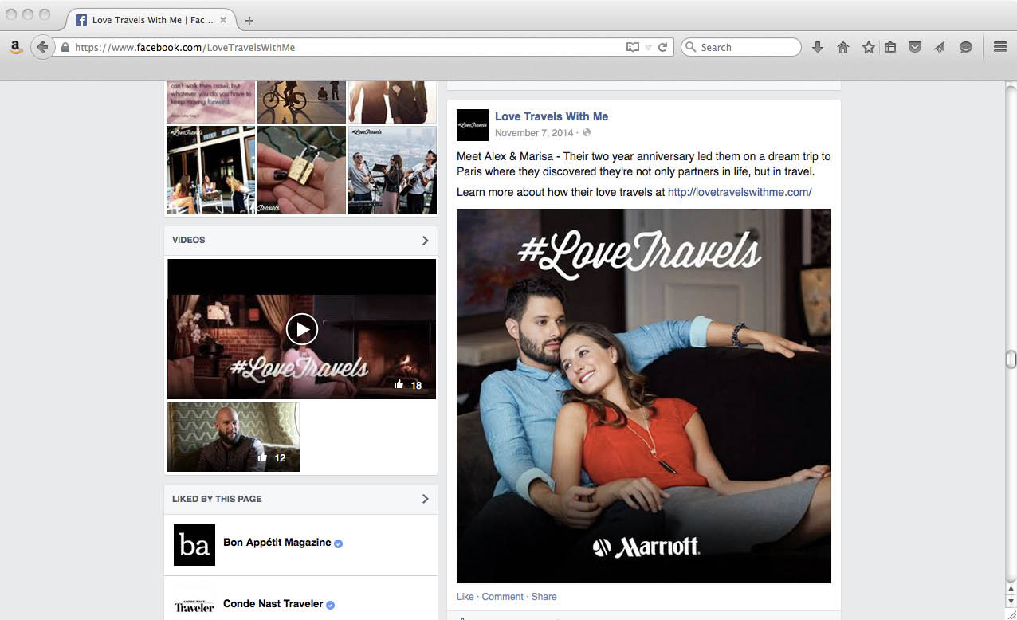Expand the Videos section chevron
This screenshot has height=620, width=1017.
tap(425, 240)
